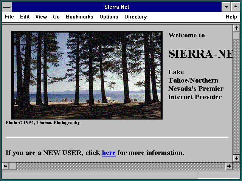
Task: Open the Edit menu
Action: click(25, 17)
